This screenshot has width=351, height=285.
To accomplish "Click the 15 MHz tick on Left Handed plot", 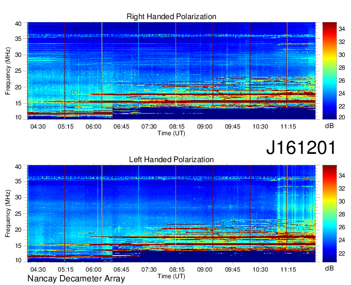I will (x=18, y=246).
